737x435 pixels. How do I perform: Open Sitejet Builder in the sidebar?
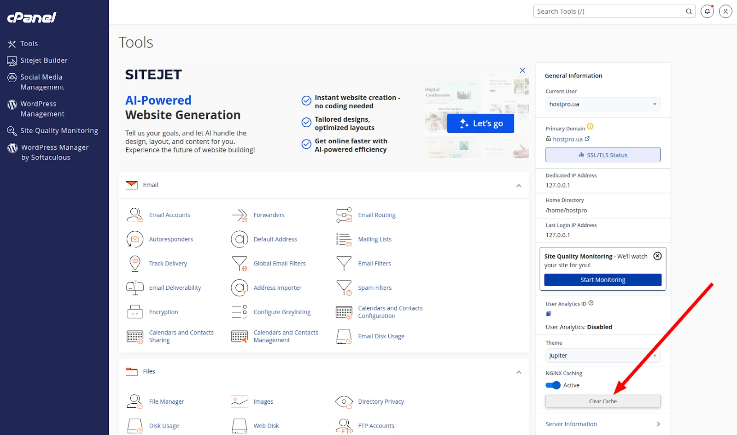(44, 60)
